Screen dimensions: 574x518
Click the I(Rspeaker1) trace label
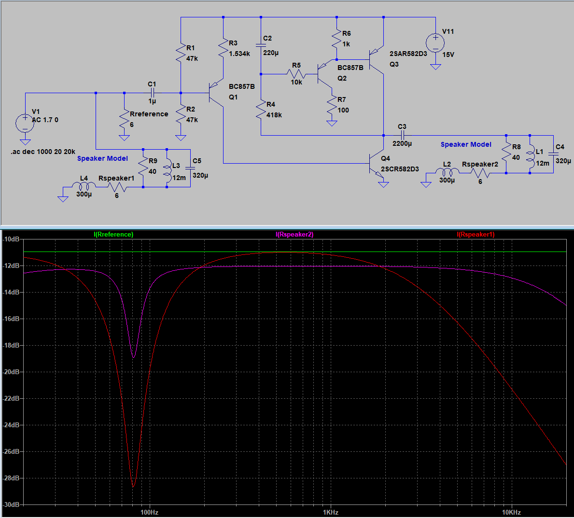coord(476,235)
